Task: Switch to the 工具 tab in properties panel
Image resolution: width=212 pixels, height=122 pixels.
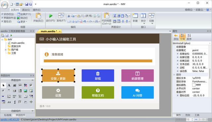Action: coord(197,115)
